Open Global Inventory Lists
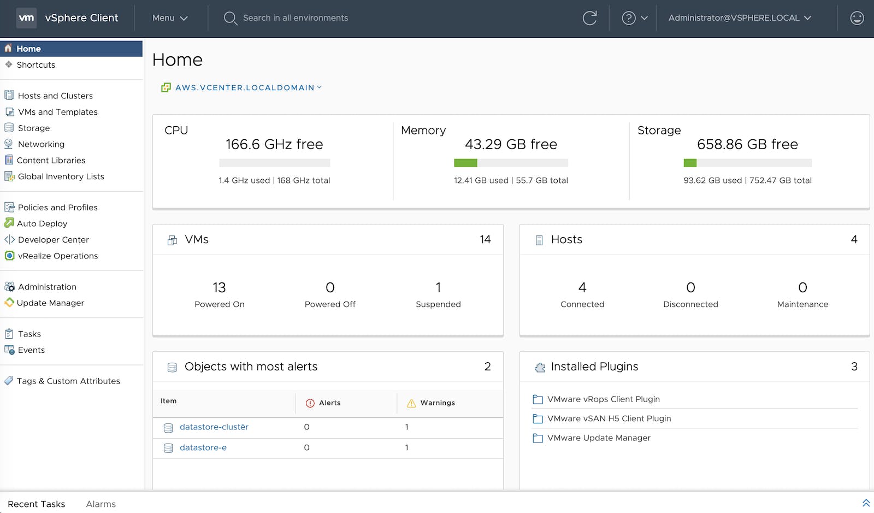The width and height of the screenshot is (874, 513). [61, 176]
